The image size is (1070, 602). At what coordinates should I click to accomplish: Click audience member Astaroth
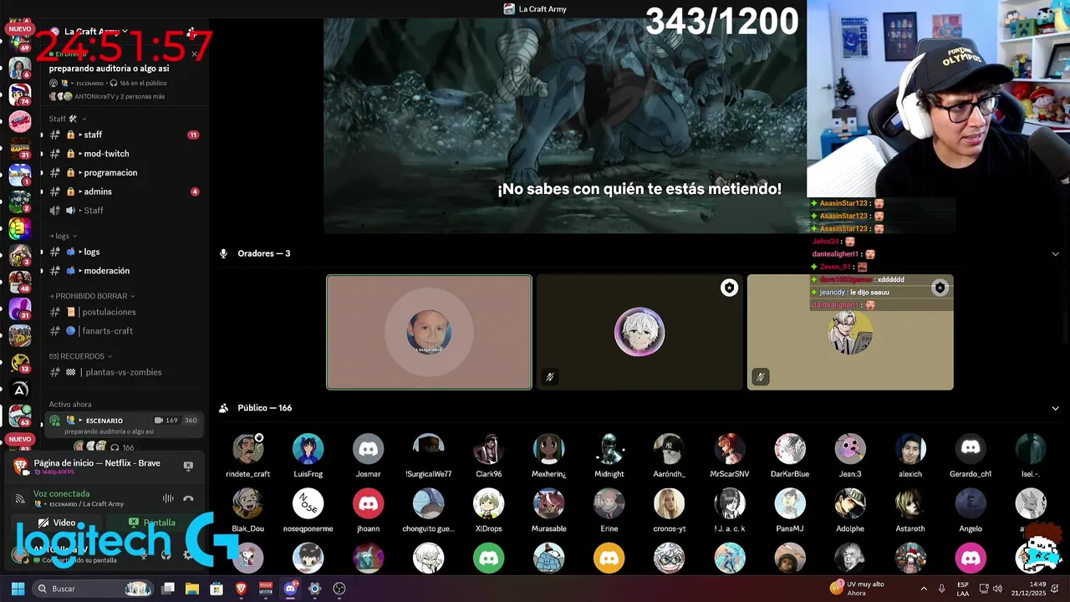[x=910, y=511]
